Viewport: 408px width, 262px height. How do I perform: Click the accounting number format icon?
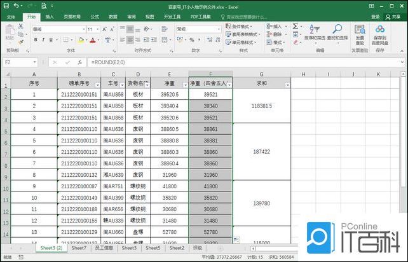point(180,40)
